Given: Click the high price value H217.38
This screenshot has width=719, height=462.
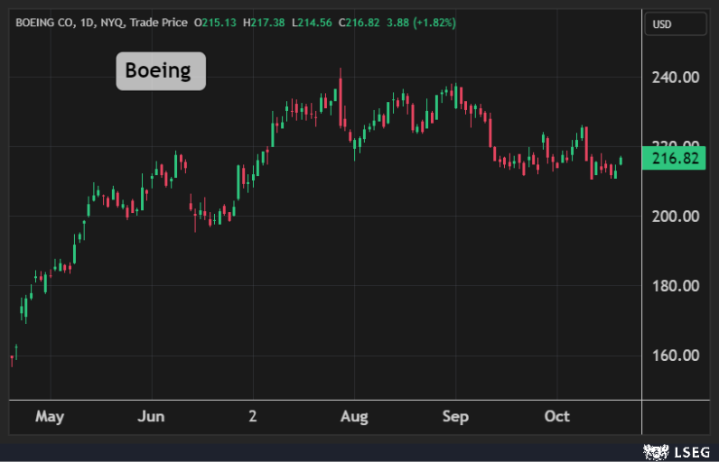Looking at the screenshot, I should tap(263, 21).
